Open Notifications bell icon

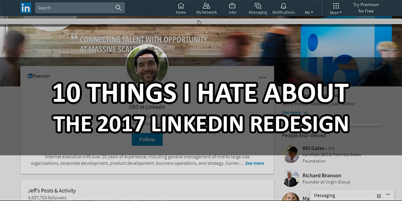point(283,6)
